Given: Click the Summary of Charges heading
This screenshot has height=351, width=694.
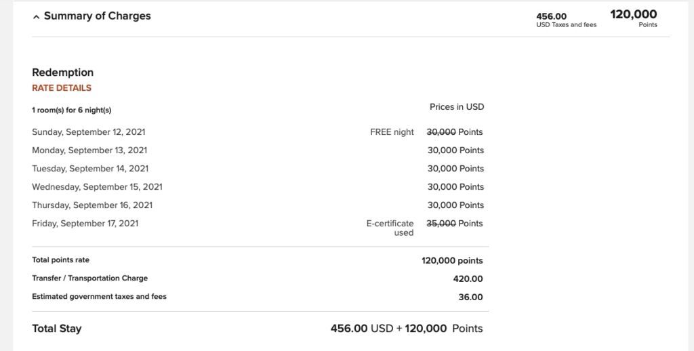Looking at the screenshot, I should (97, 16).
